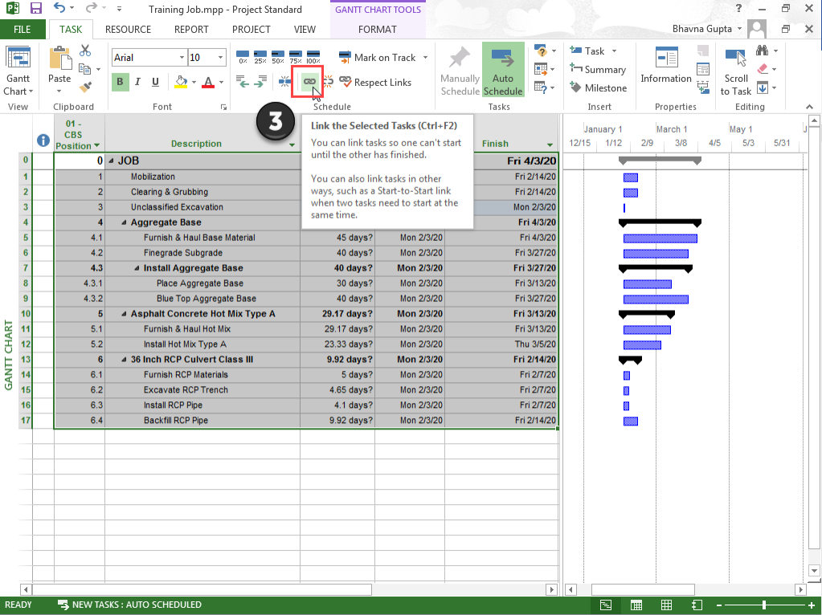Image resolution: width=822 pixels, height=615 pixels.
Task: Enable the Respect Links option
Action: pyautogui.click(x=375, y=82)
